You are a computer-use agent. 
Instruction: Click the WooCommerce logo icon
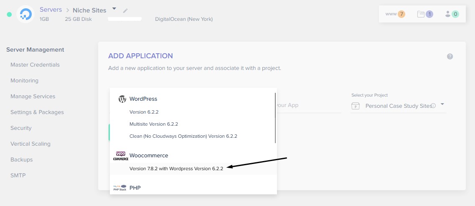[121, 156]
